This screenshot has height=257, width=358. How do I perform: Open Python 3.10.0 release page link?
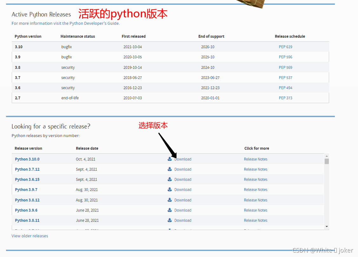point(27,159)
